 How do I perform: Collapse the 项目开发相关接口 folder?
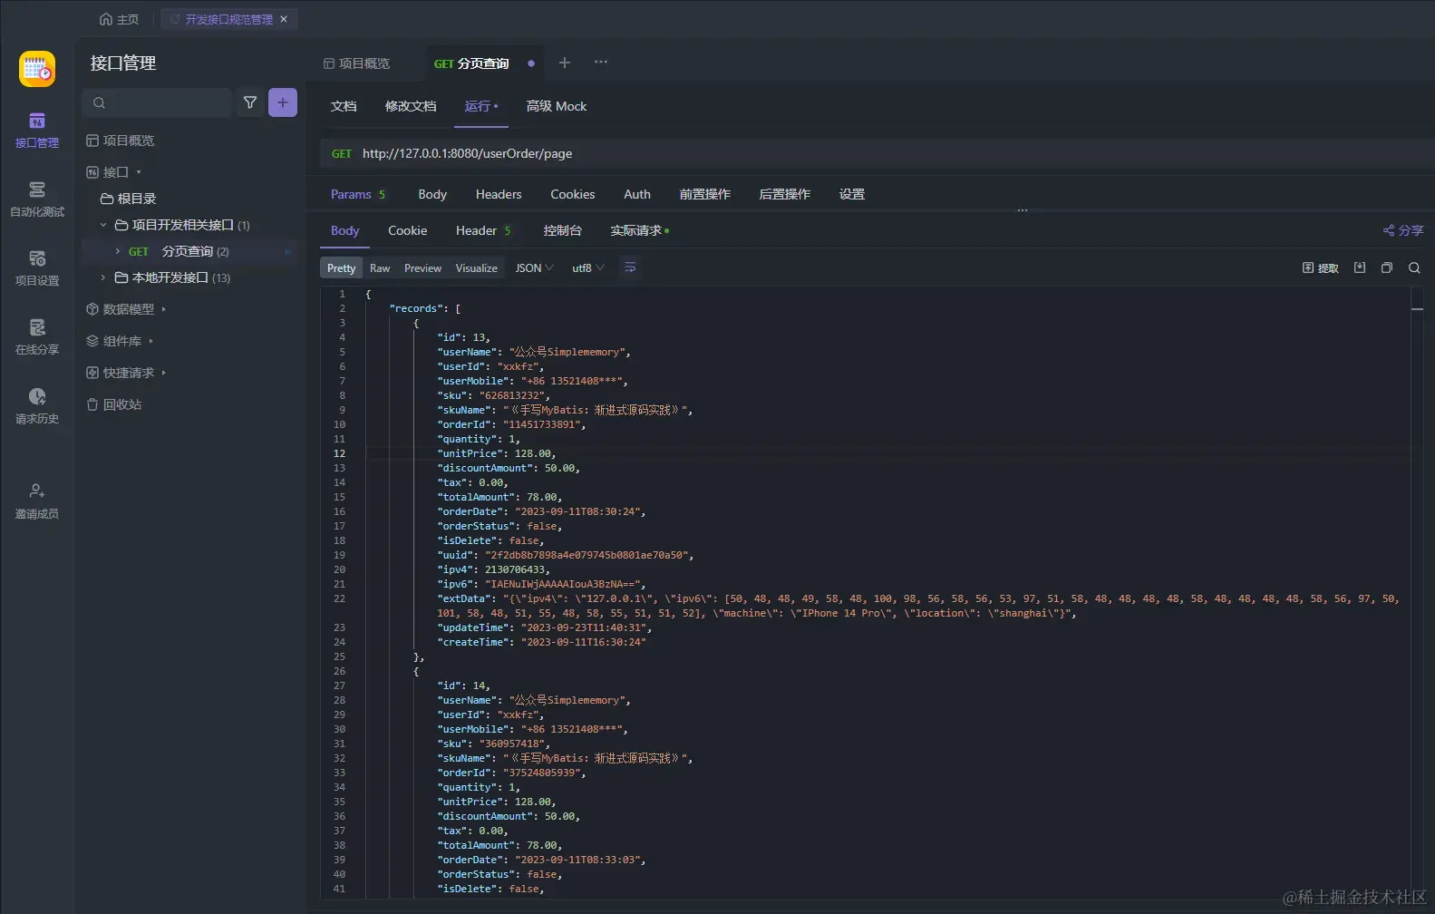pos(103,225)
